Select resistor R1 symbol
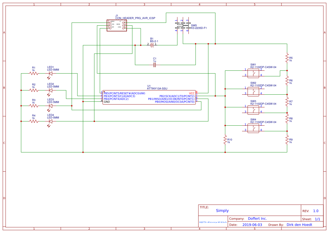This screenshot has height=233, width=329. pos(34,74)
